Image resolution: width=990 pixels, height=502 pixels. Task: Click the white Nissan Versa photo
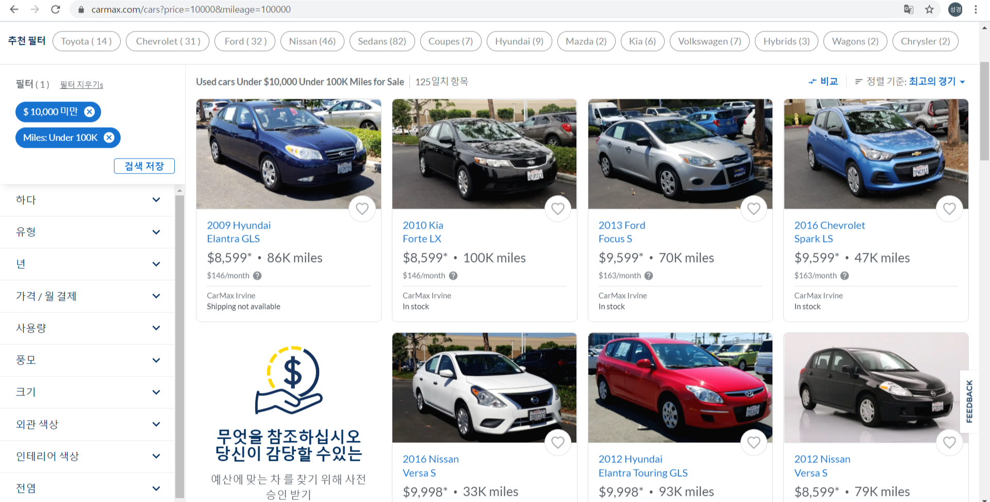click(x=484, y=387)
